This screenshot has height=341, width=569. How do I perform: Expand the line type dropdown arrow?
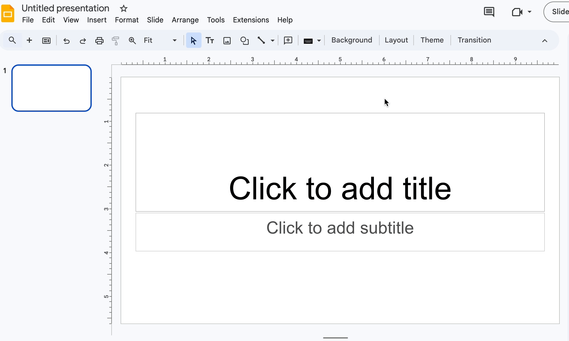click(272, 41)
